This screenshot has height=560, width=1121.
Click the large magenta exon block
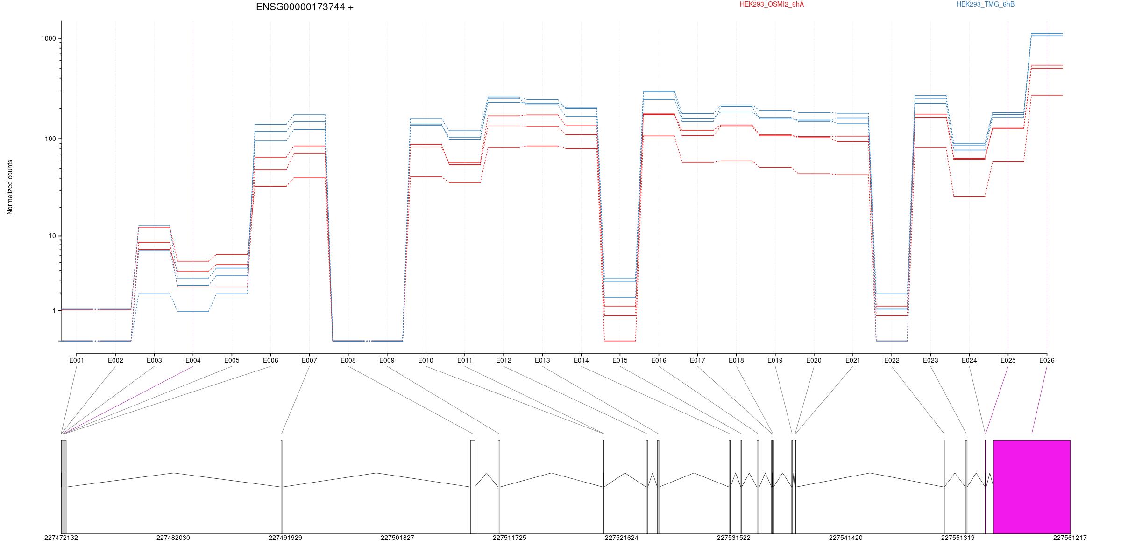coord(1032,487)
